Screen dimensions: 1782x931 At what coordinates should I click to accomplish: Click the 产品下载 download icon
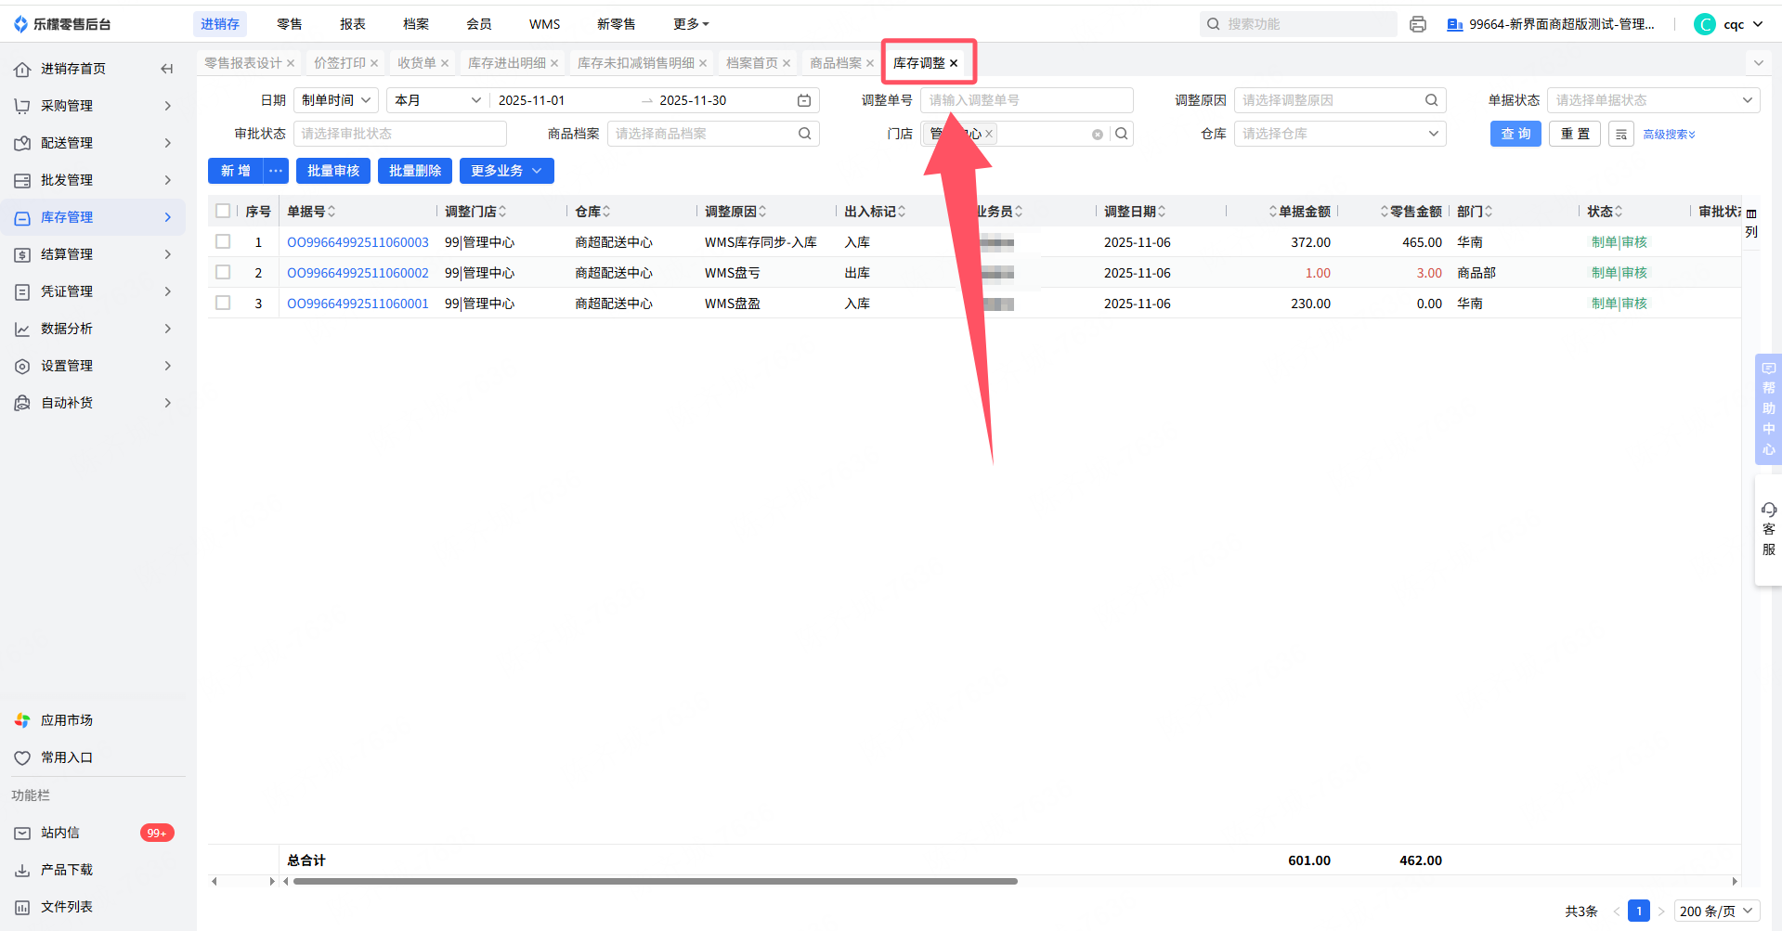[22, 870]
